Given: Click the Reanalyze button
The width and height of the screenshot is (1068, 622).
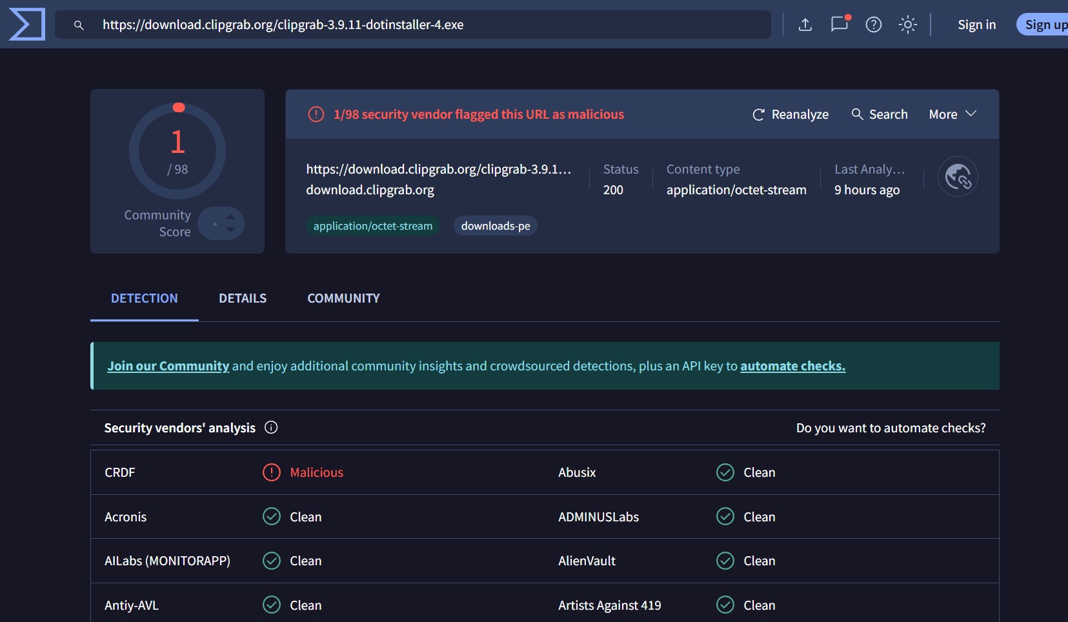Looking at the screenshot, I should pyautogui.click(x=791, y=114).
